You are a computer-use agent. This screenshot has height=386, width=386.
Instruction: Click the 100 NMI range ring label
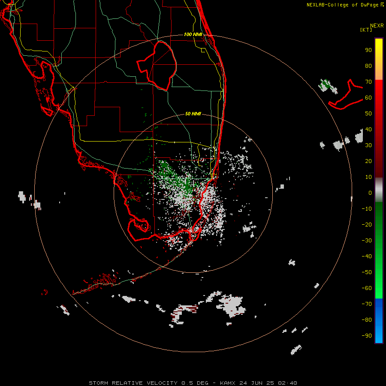[193, 34]
